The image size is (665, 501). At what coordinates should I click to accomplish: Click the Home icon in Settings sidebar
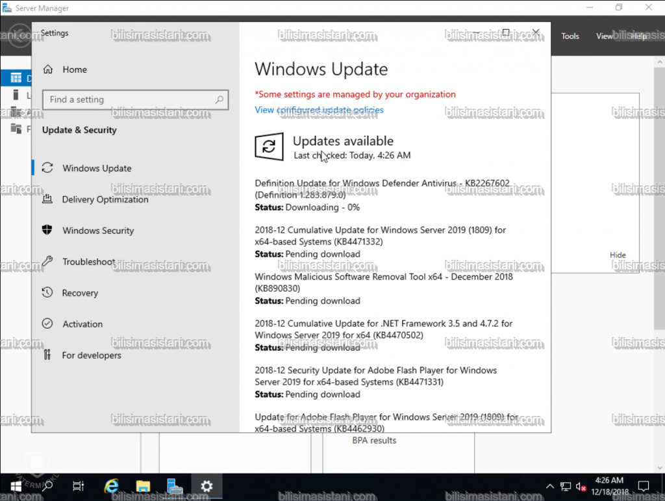[x=48, y=69]
